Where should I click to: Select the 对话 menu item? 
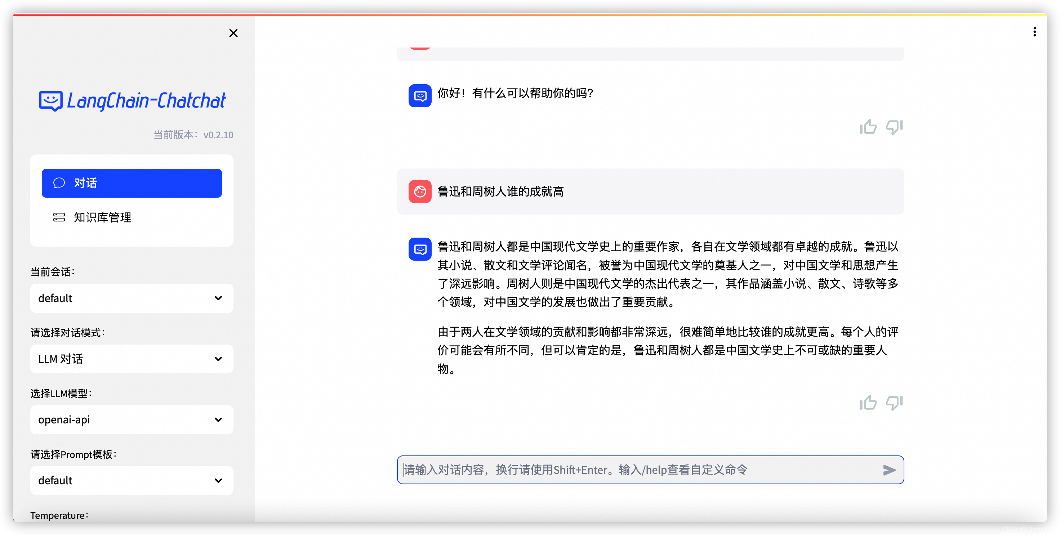point(132,183)
